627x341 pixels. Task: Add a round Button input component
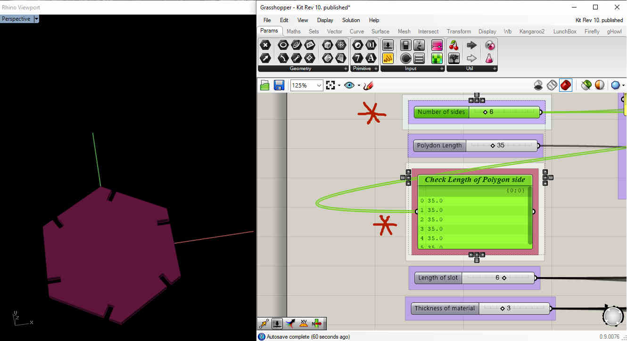coord(406,58)
